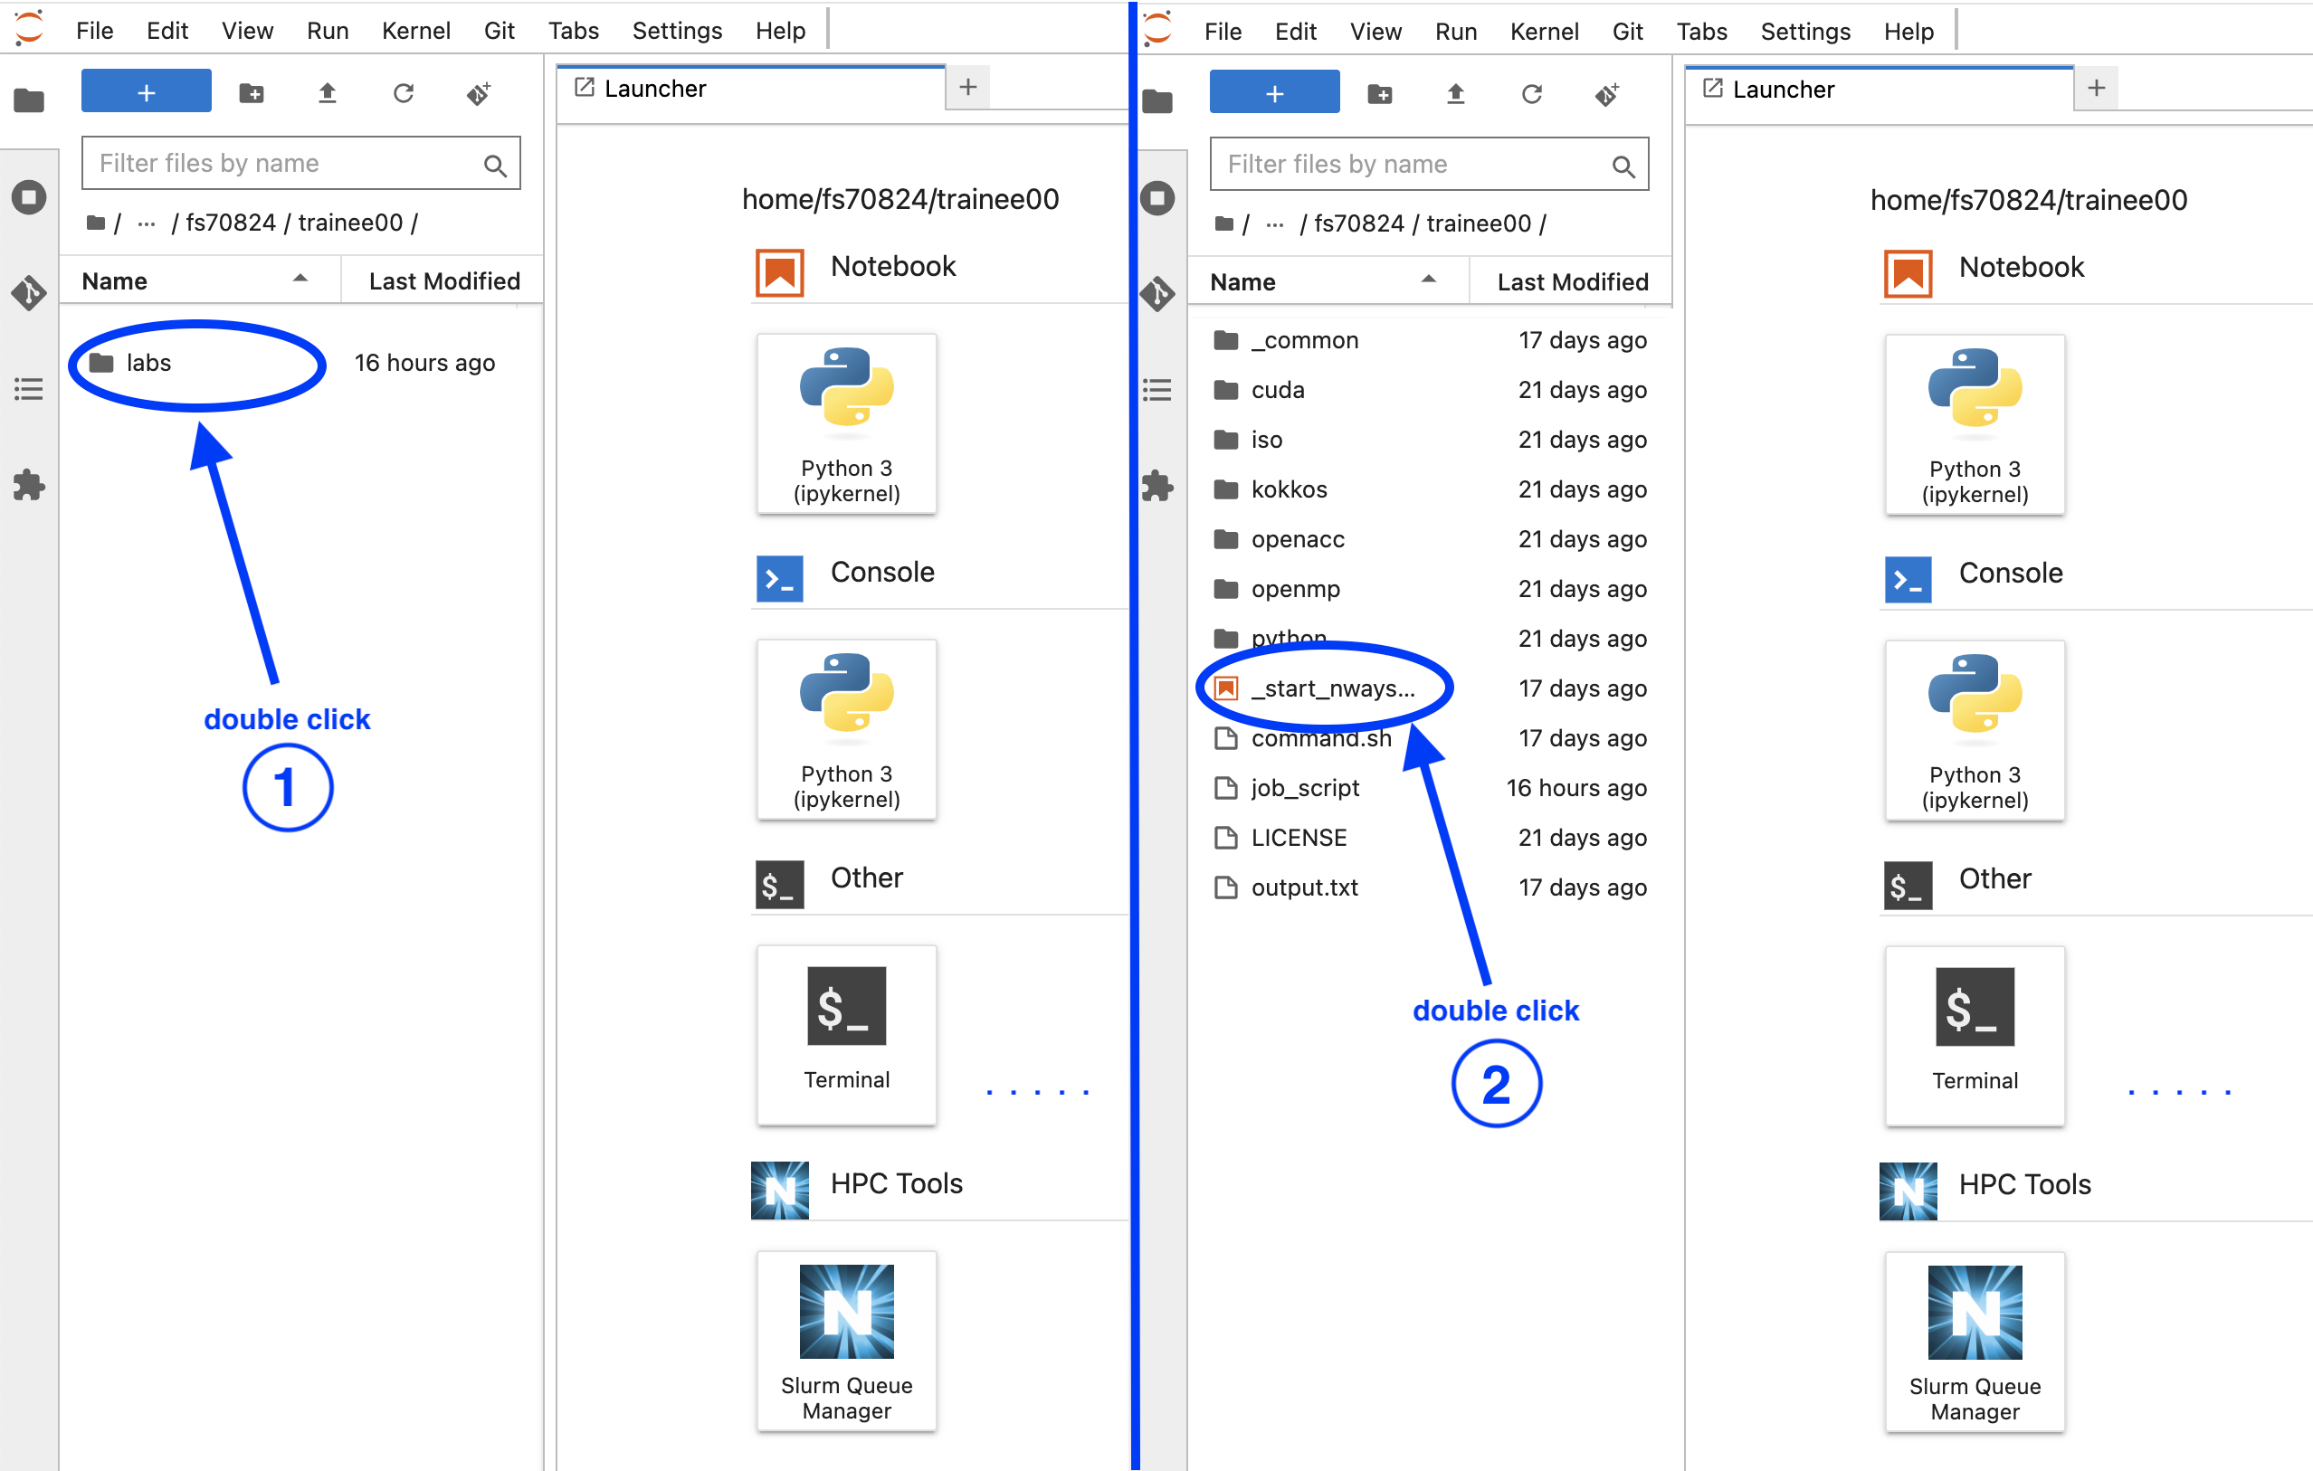2313x1471 pixels.
Task: Refresh the file list in left panel
Action: (404, 93)
